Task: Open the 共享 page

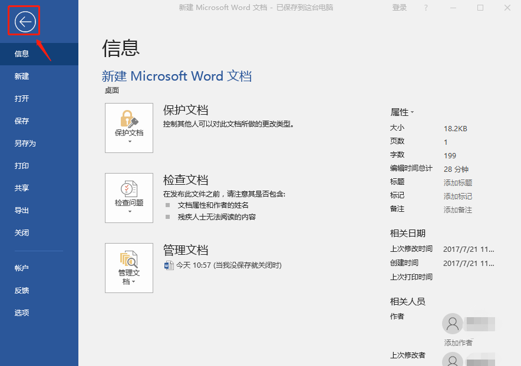Action: point(39,188)
